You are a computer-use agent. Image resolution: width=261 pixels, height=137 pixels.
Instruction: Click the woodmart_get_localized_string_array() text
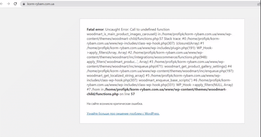tap(116, 76)
